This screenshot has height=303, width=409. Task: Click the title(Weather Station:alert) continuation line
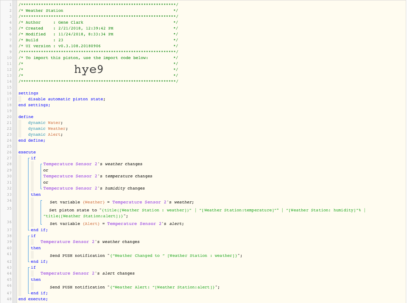85,216
